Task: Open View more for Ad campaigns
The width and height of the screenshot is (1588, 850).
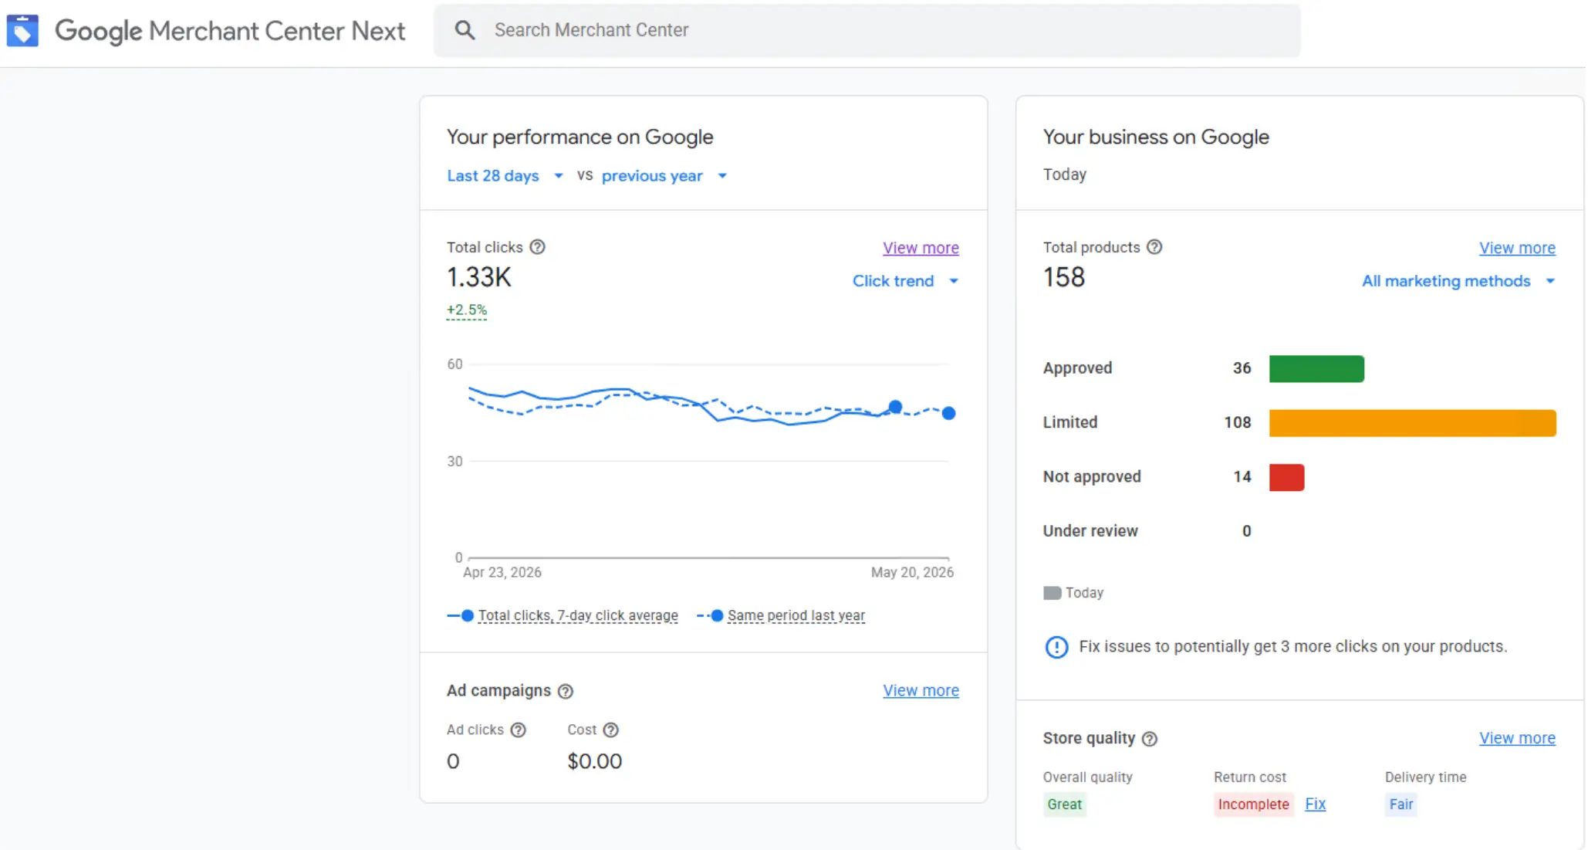Action: [921, 690]
